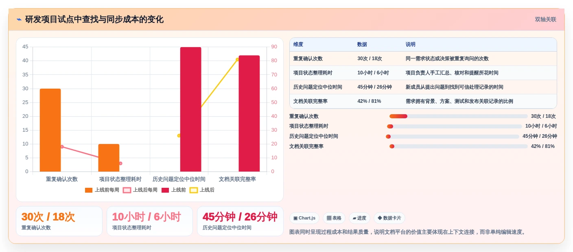Click the title 研发项目试点中查找与同步成本的变化
573x252 pixels.
coord(94,20)
